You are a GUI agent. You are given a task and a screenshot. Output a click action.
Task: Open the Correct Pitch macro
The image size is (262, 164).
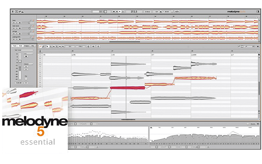89,46
